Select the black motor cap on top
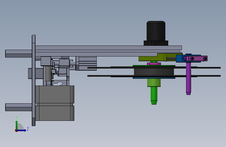 (156, 31)
